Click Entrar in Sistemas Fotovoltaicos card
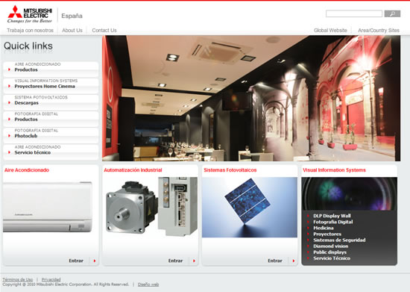410x292 pixels. [x=275, y=261]
